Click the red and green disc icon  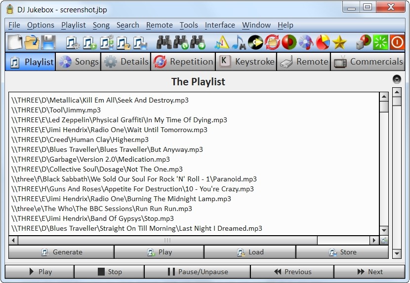[x=289, y=42]
